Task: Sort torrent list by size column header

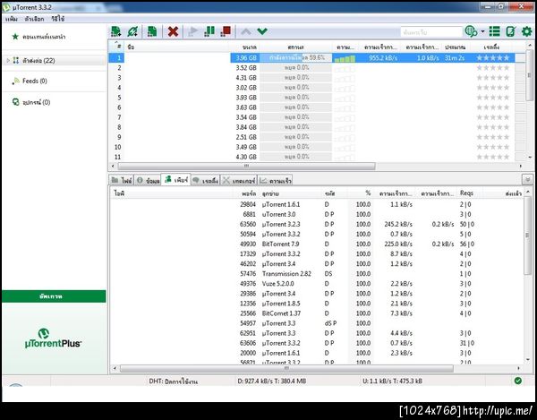Action: click(245, 47)
